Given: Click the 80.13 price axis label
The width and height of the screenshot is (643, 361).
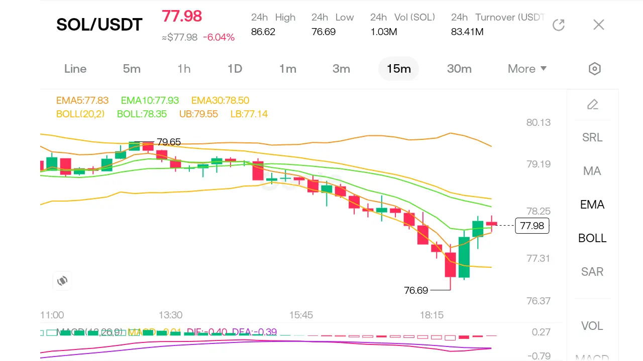Looking at the screenshot, I should [539, 122].
